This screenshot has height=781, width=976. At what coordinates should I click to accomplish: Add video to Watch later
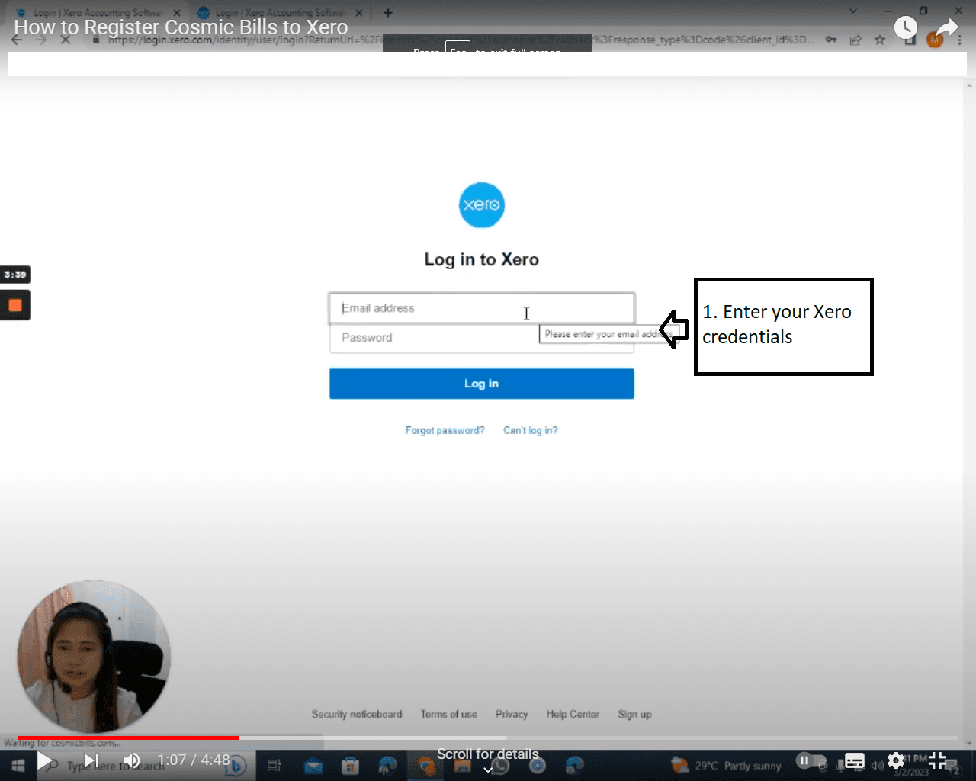905,27
